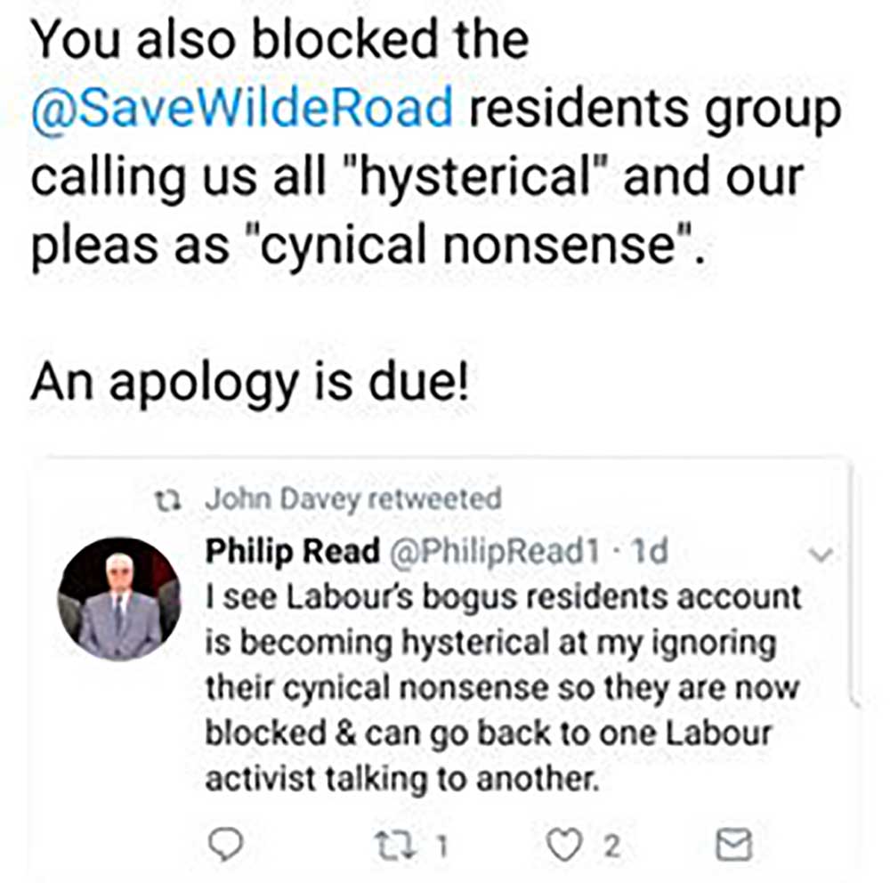Like the tweet with the heart icon
This screenshot has width=890, height=883.
click(x=563, y=845)
